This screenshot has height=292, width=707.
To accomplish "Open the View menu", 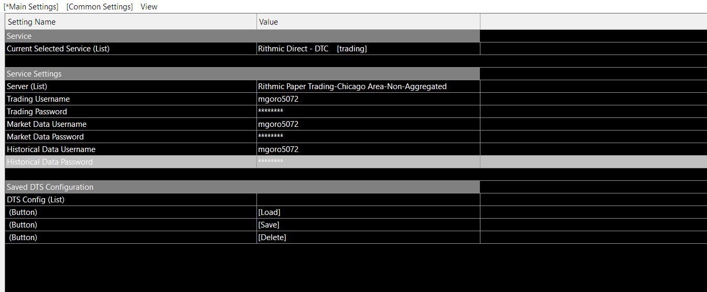I will [149, 7].
